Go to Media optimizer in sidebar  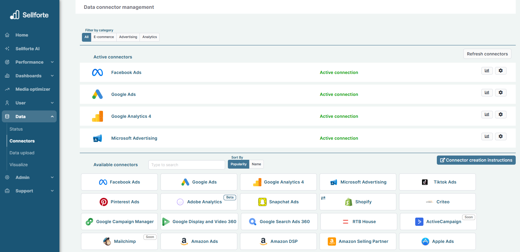tap(33, 89)
